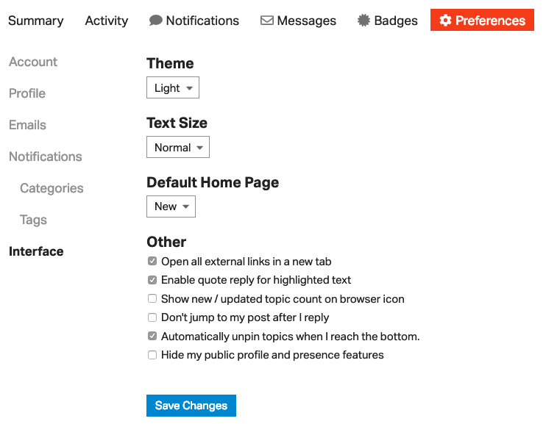Uncheck Enable quote reply for highlighted text
The height and width of the screenshot is (424, 546).
coord(152,280)
